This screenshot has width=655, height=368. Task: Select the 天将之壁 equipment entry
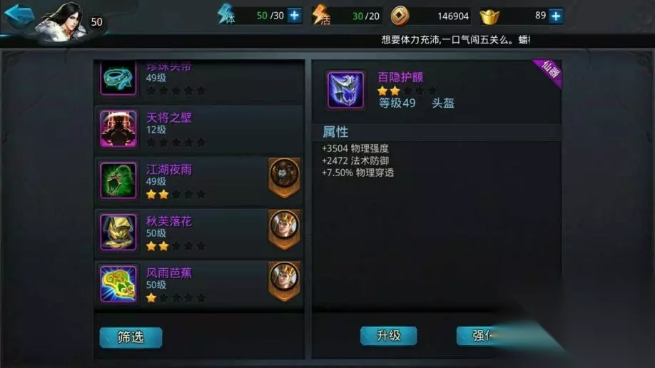[x=200, y=129]
